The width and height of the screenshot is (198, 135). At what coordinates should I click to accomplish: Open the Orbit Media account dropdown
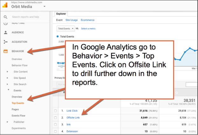click(x=44, y=6)
